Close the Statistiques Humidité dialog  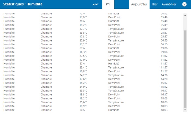[x=184, y=4]
